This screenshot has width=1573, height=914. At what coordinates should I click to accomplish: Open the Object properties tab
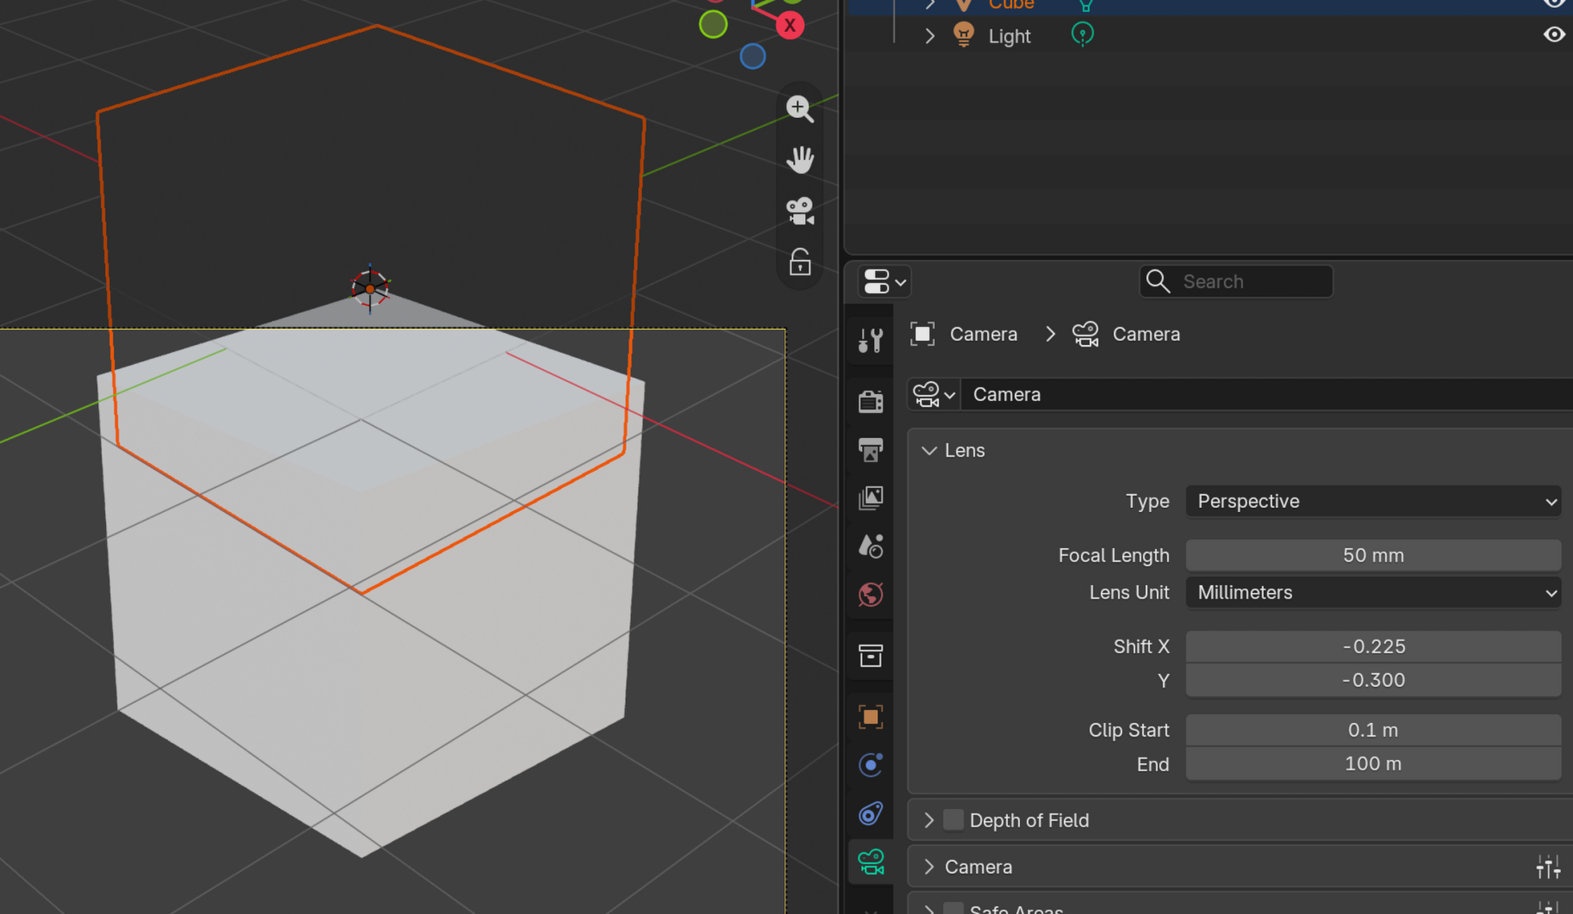coord(870,717)
